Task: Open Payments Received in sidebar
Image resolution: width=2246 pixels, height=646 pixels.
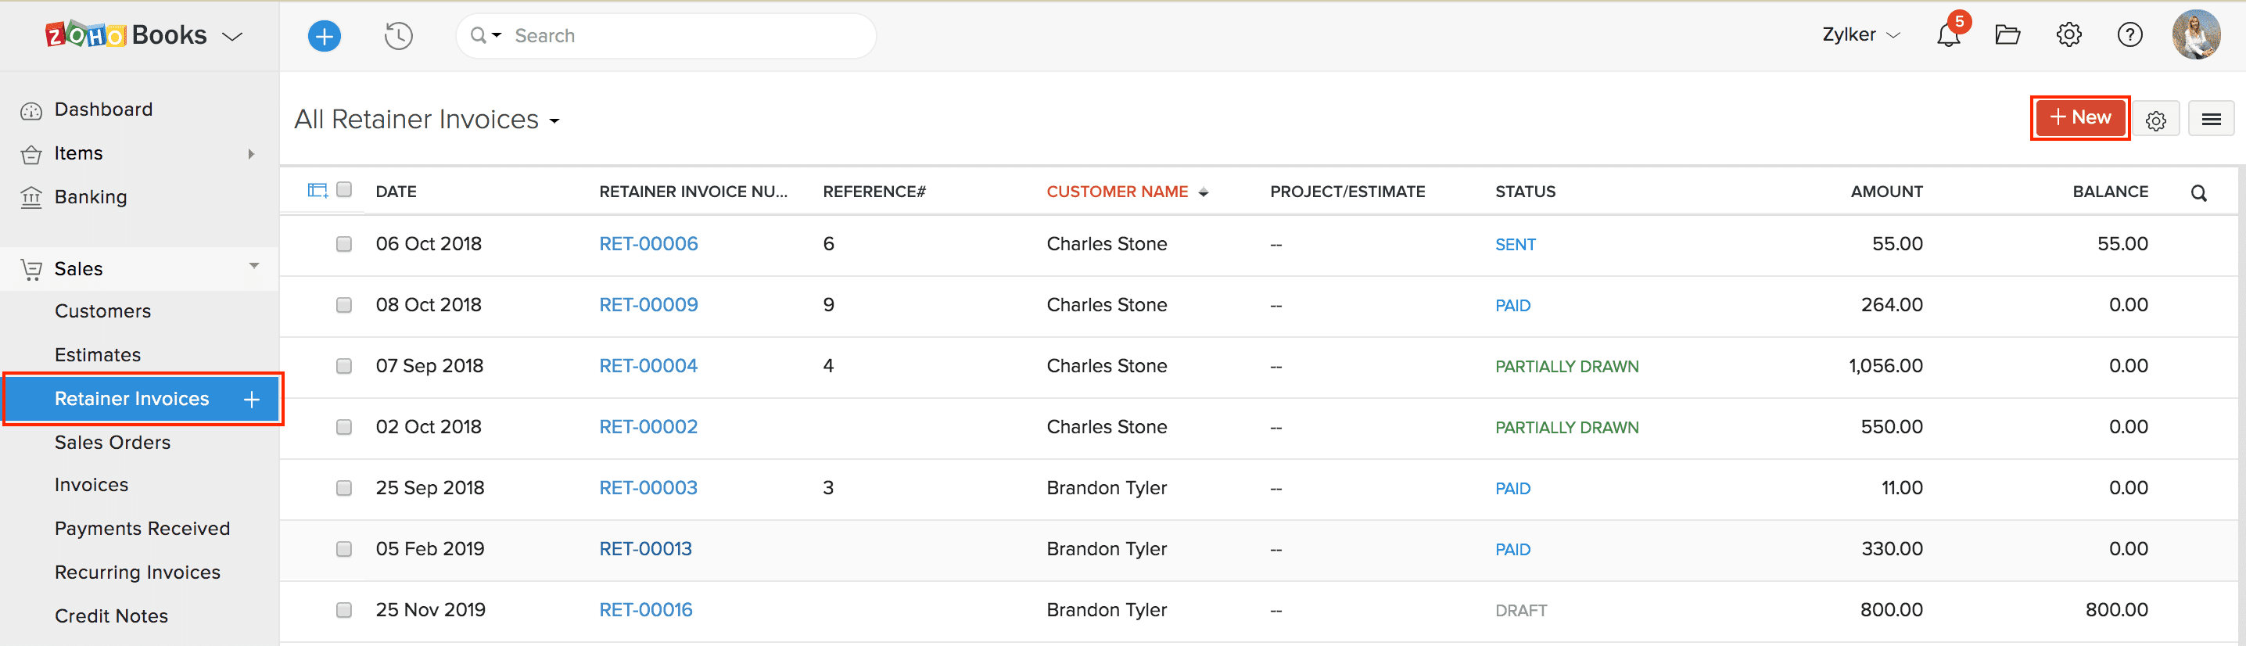Action: (x=142, y=529)
